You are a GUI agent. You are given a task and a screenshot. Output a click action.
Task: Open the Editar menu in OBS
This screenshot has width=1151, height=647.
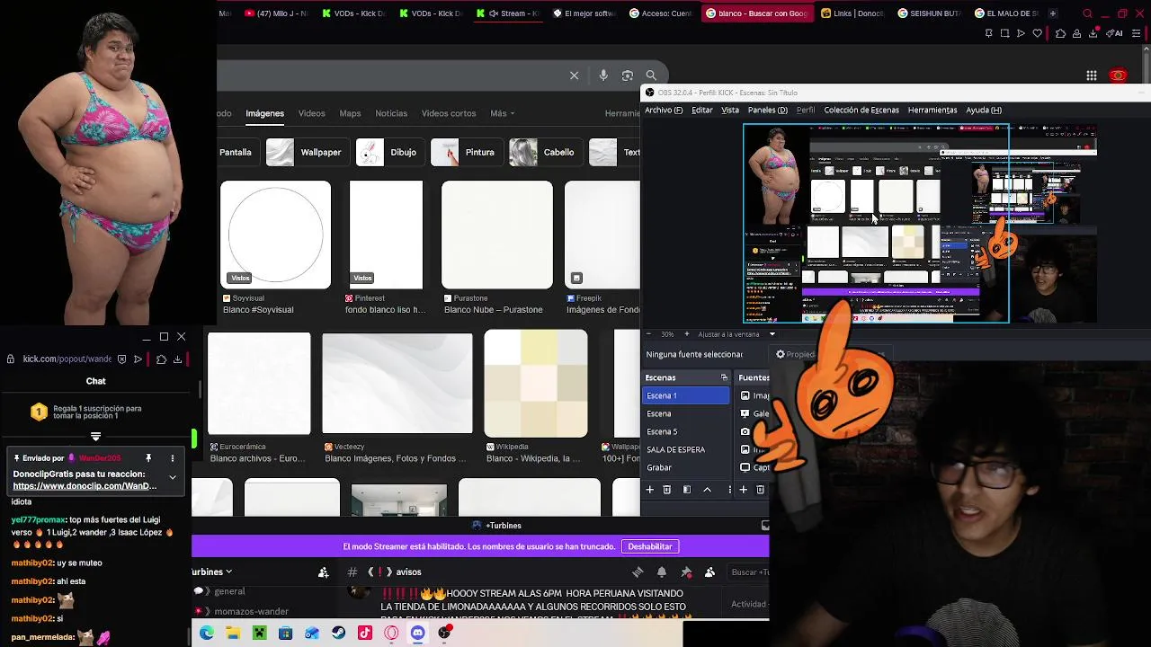pyautogui.click(x=702, y=110)
